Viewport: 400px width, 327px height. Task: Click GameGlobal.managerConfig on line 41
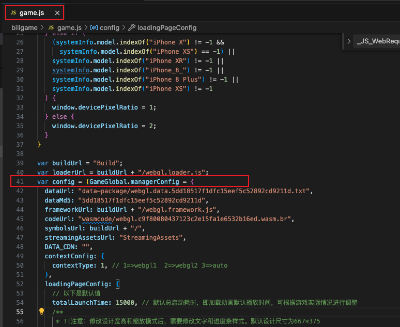(x=134, y=182)
